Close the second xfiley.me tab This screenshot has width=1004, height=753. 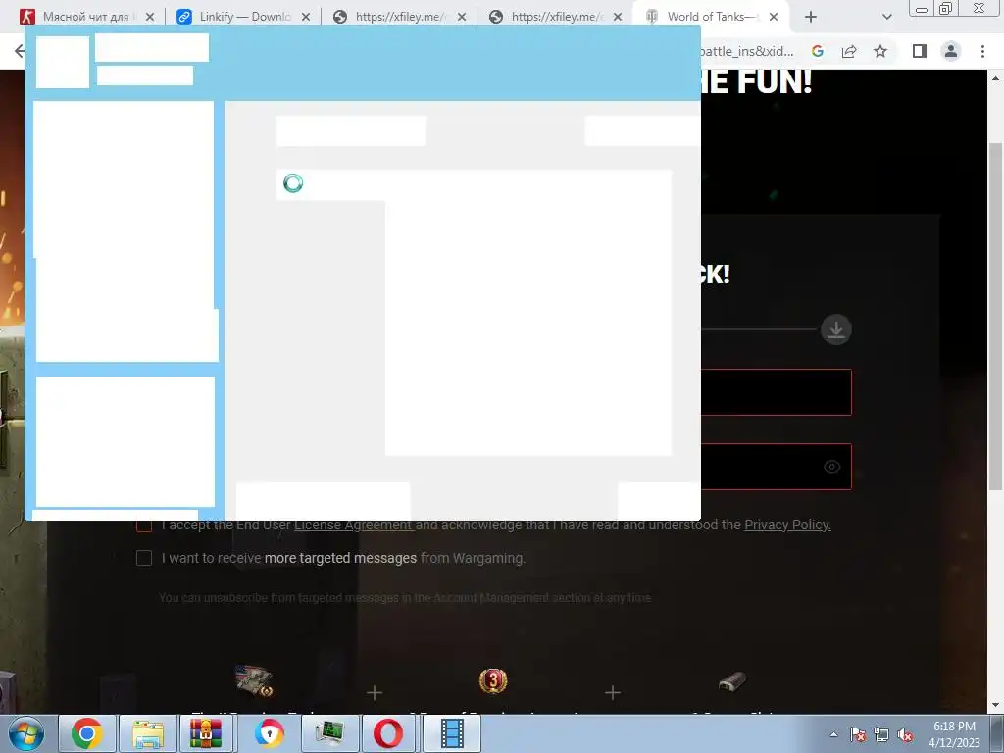618,17
